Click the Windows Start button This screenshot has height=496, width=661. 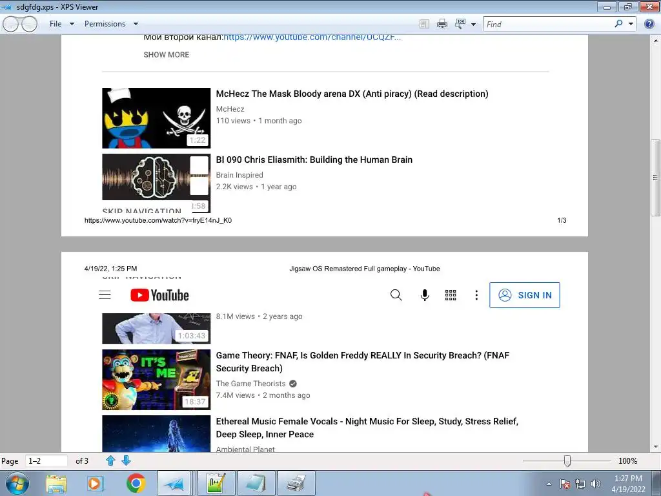point(17,483)
